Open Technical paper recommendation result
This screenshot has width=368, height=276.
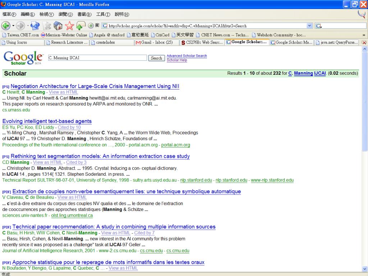point(114,227)
